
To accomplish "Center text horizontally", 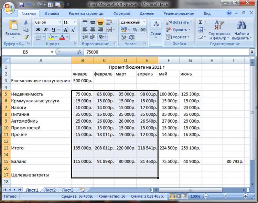I will pyautogui.click(x=93, y=30).
